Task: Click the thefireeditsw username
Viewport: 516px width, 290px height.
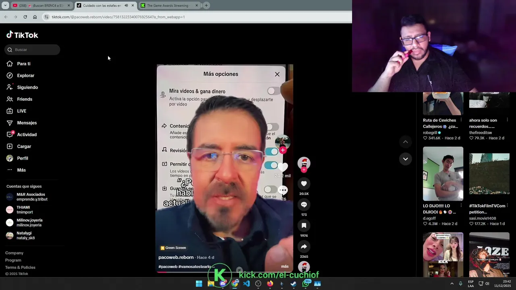Action: point(481,133)
